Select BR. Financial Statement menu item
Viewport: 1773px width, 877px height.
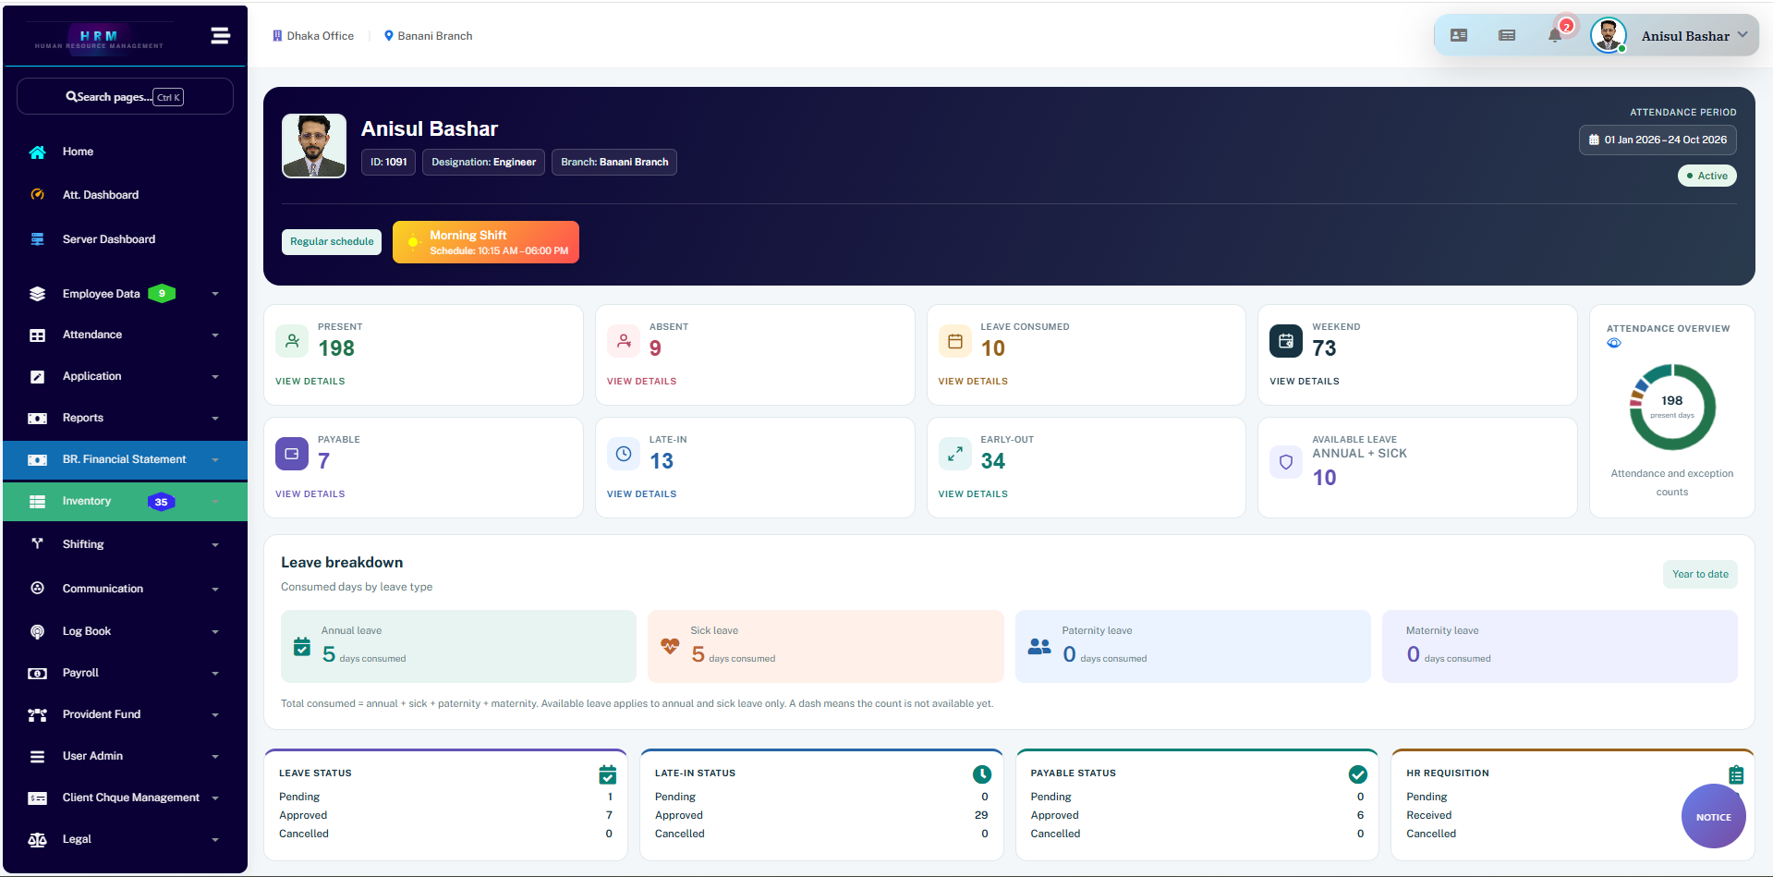pyautogui.click(x=125, y=459)
